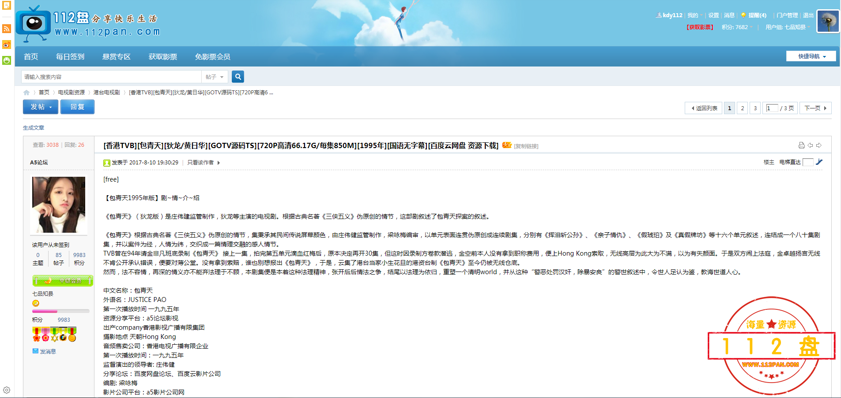The image size is (841, 398).
Task: Open the 帖子 search type dropdown
Action: click(215, 77)
